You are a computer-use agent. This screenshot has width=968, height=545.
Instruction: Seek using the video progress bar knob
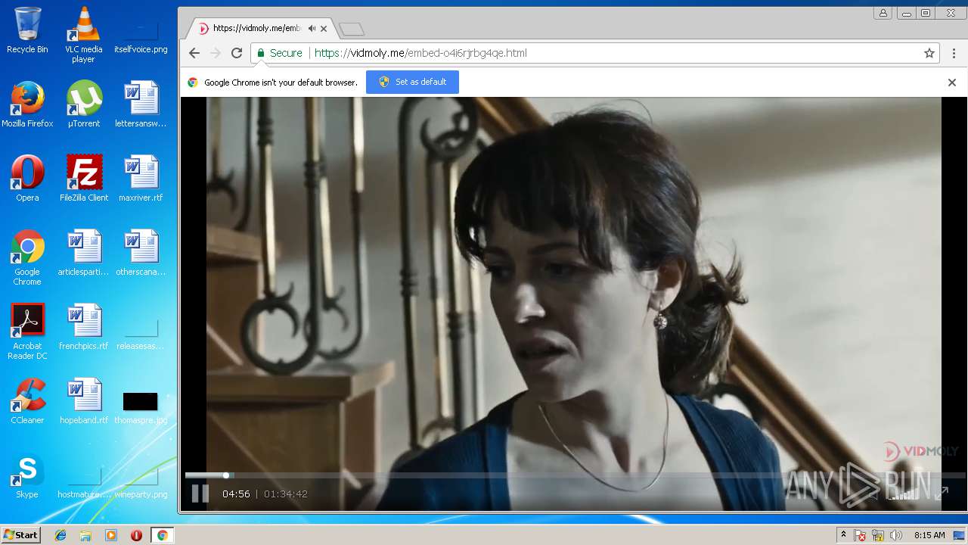tap(225, 475)
